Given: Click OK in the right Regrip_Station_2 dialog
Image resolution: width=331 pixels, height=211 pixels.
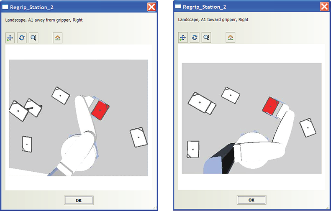Looking at the screenshot, I should (251, 200).
